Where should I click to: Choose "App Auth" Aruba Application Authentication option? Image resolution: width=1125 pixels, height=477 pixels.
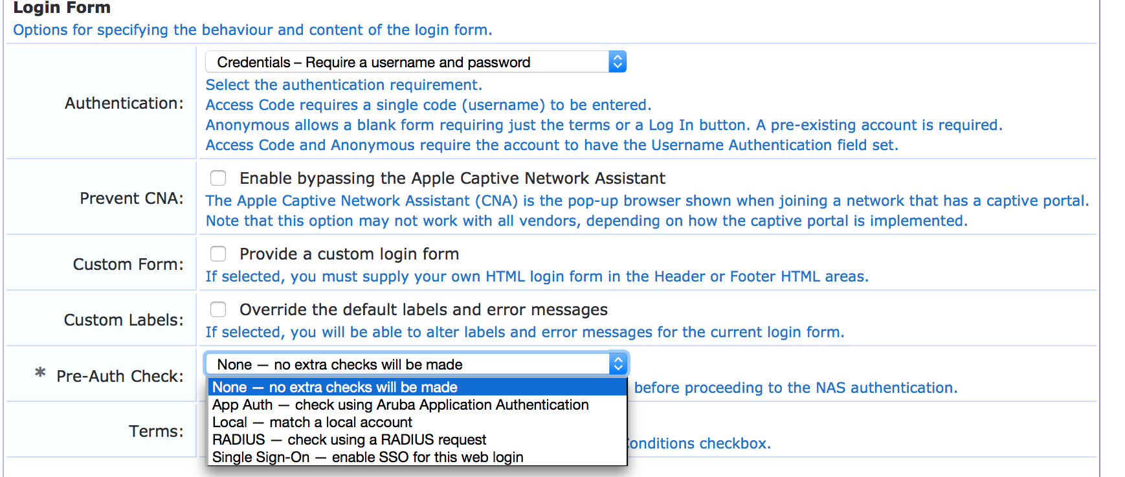pos(400,405)
